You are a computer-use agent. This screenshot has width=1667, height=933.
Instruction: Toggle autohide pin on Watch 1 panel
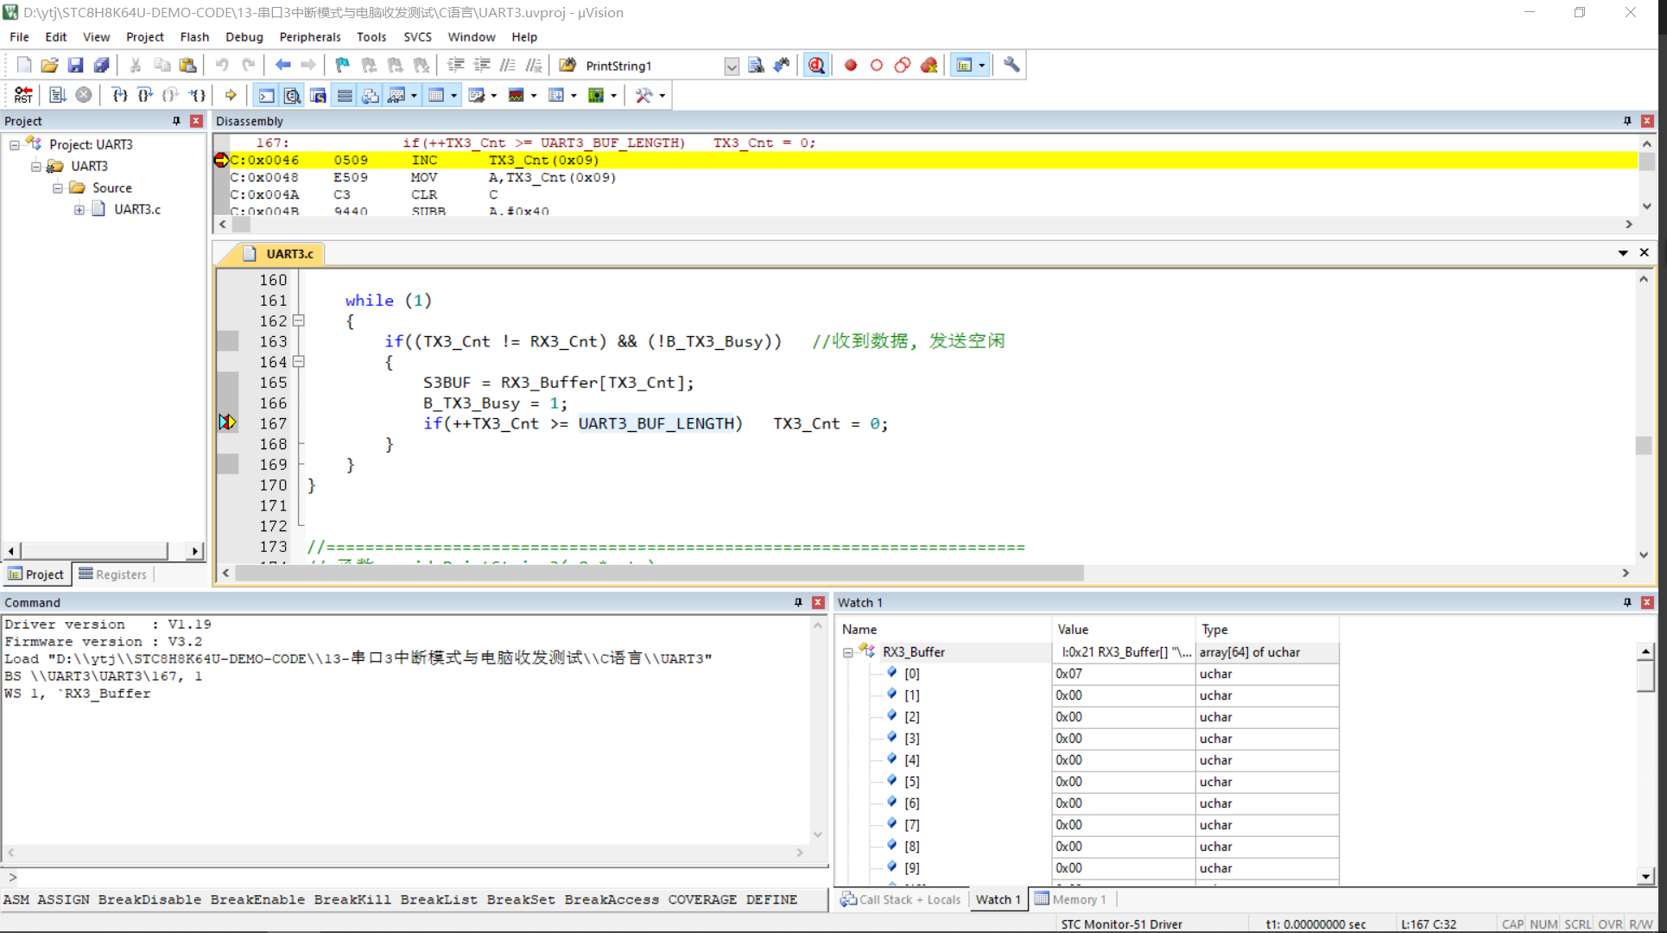(x=1627, y=602)
